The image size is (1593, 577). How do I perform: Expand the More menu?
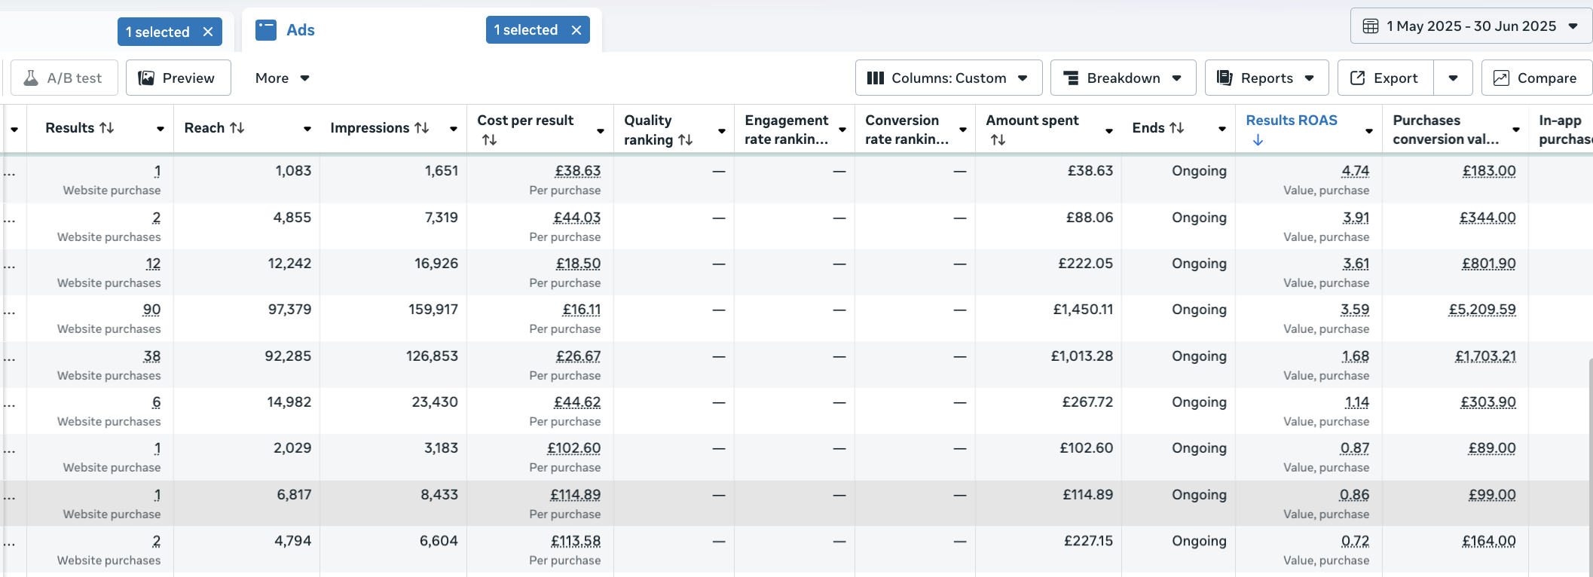point(283,78)
